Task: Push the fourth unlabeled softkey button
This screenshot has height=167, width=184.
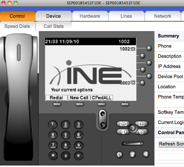Action: pyautogui.click(x=125, y=104)
